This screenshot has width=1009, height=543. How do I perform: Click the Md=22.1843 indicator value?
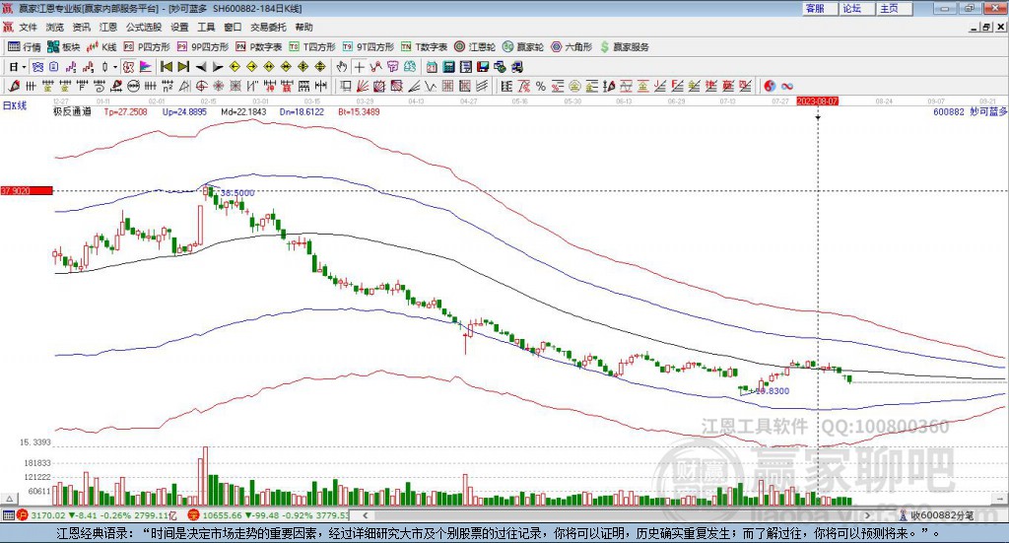243,112
